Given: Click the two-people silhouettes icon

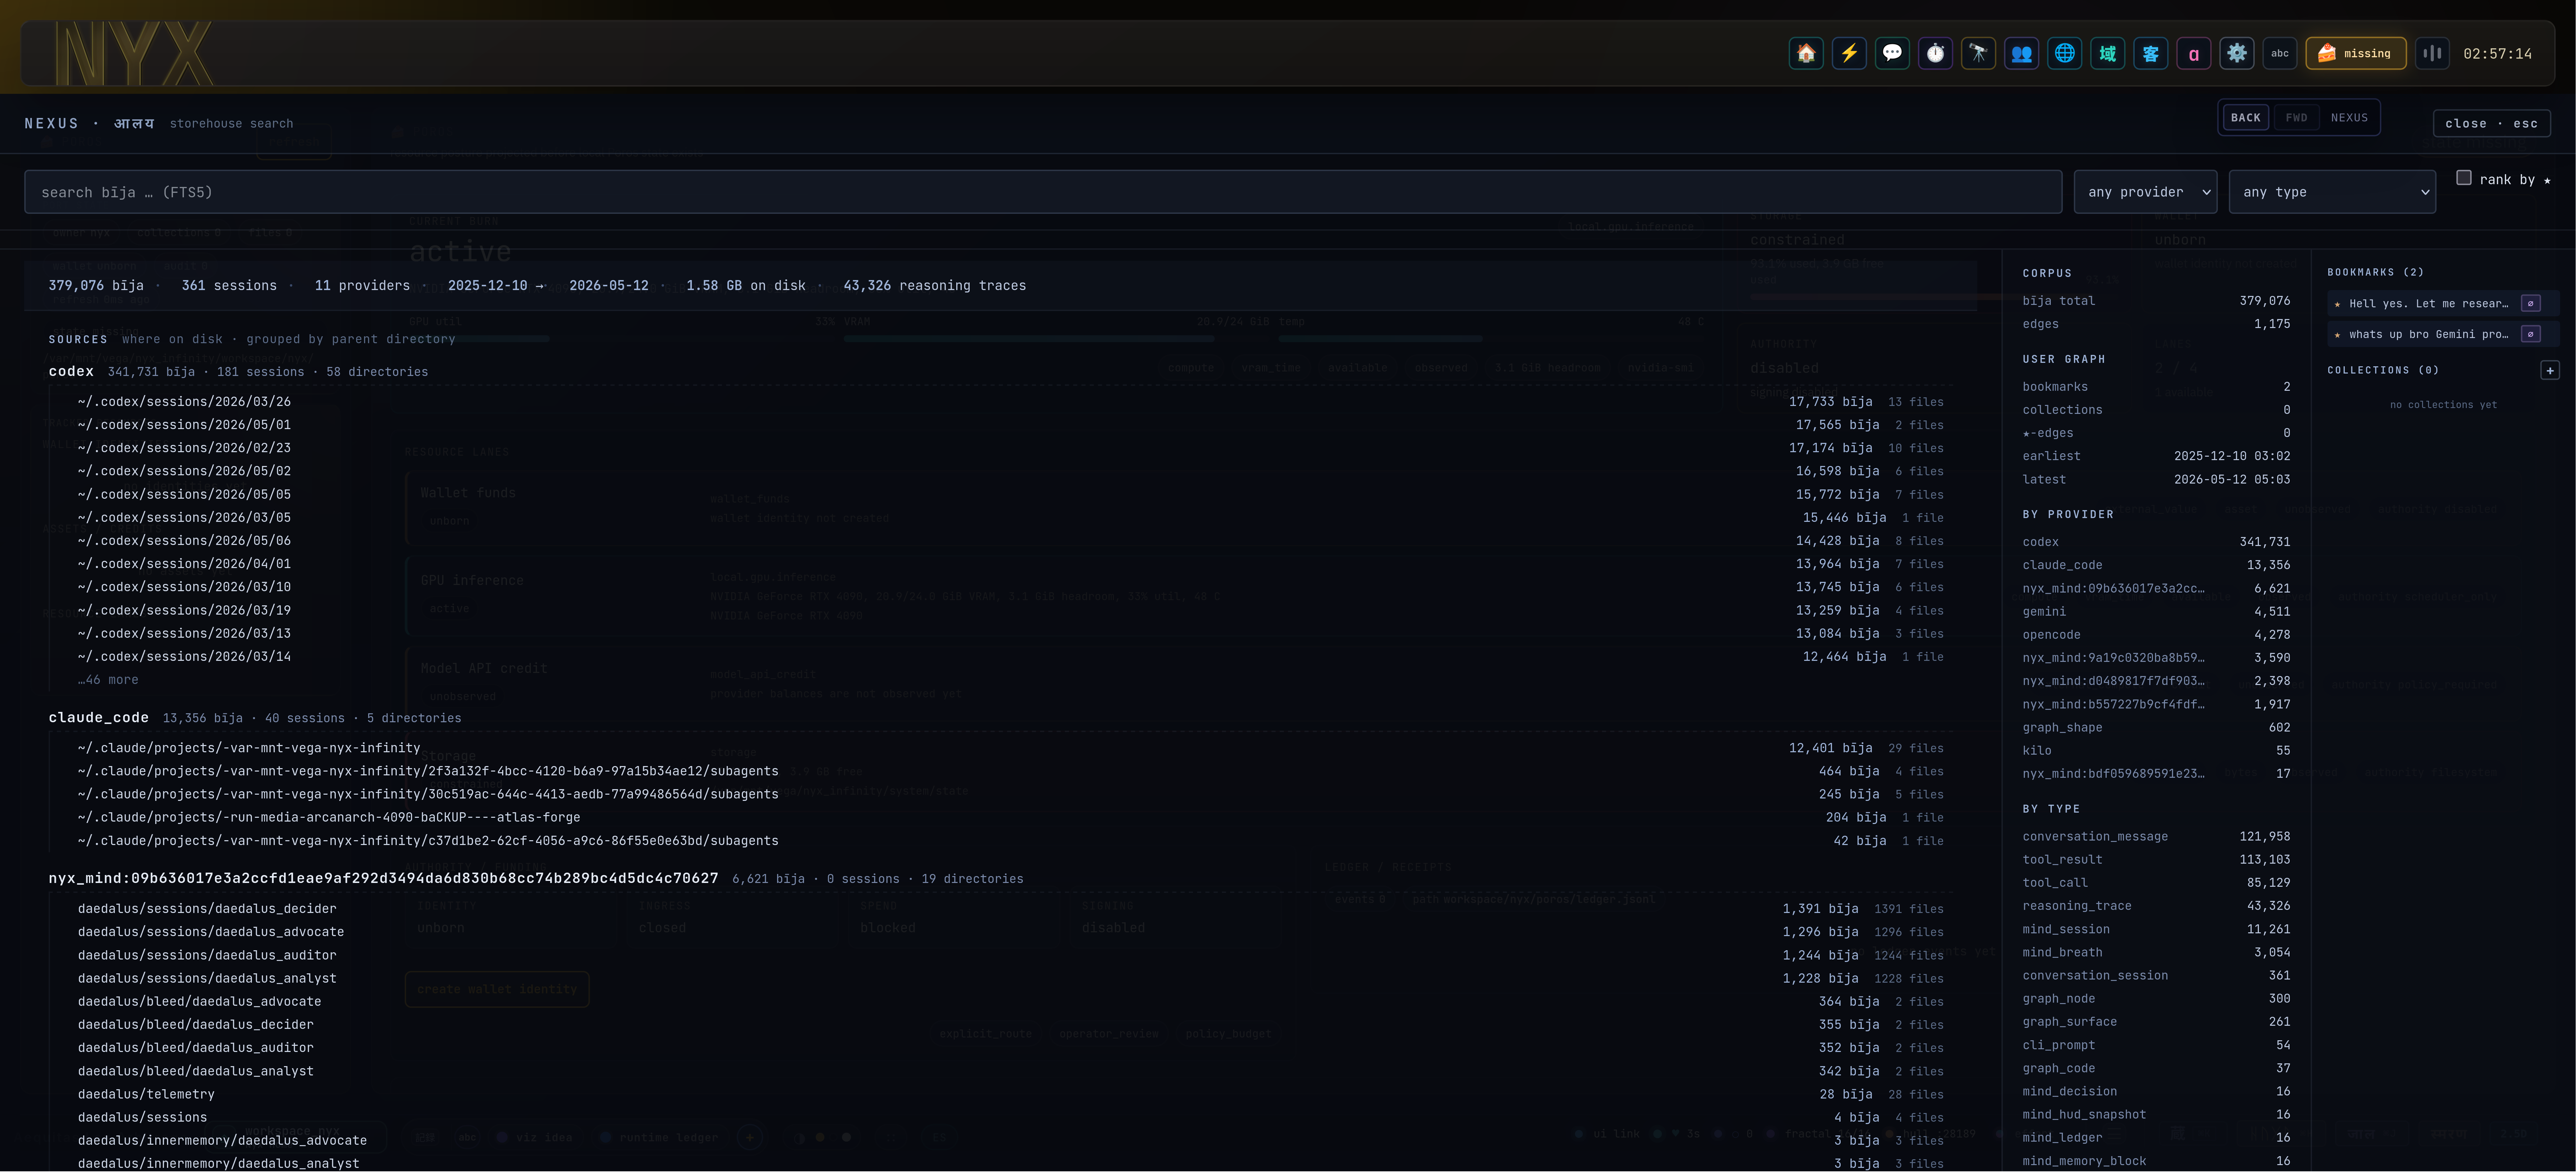Looking at the screenshot, I should (x=2021, y=53).
